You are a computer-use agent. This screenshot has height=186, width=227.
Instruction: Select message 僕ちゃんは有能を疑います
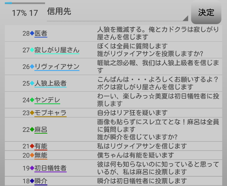pos(136,155)
